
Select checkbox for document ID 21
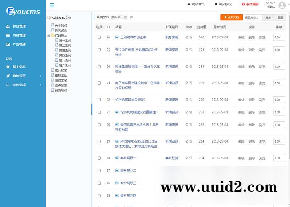[x=99, y=112]
